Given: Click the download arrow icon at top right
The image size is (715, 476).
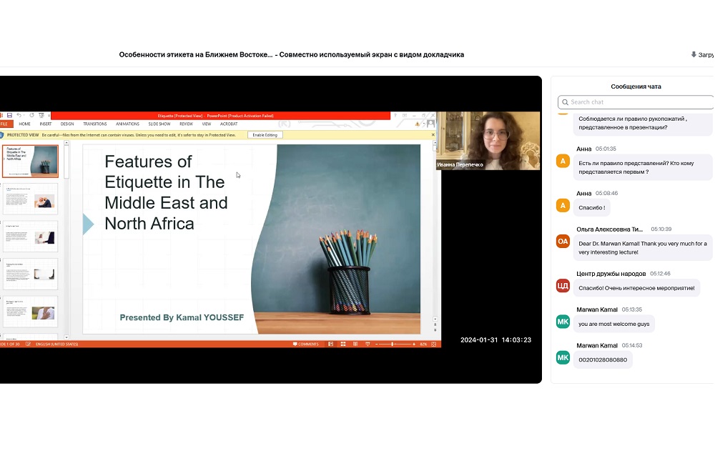Looking at the screenshot, I should coord(694,54).
